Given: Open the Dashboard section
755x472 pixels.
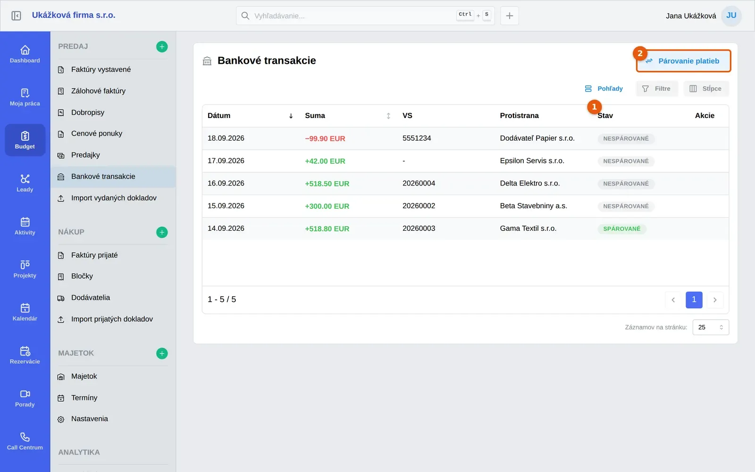Looking at the screenshot, I should tap(25, 54).
